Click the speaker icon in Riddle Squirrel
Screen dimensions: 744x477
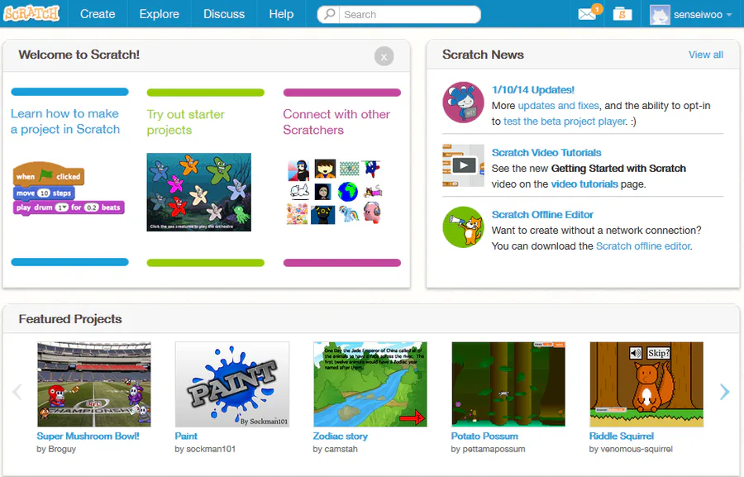(636, 353)
